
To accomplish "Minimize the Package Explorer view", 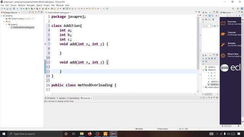I will tap(39, 12).
